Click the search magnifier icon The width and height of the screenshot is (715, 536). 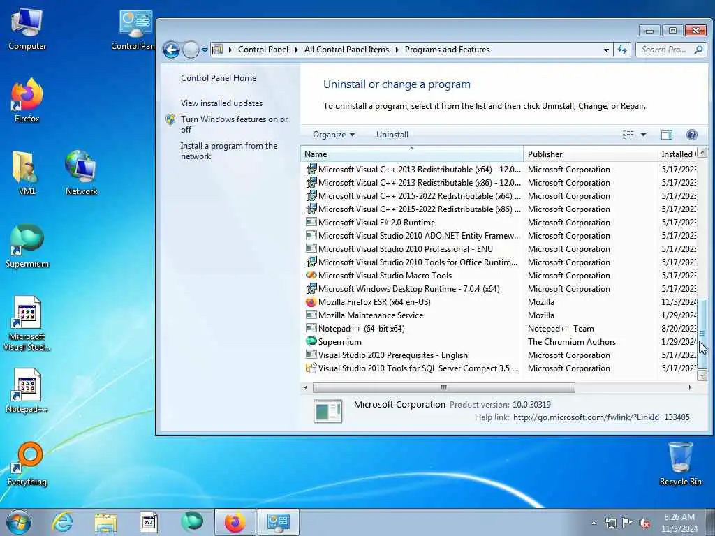coord(698,50)
